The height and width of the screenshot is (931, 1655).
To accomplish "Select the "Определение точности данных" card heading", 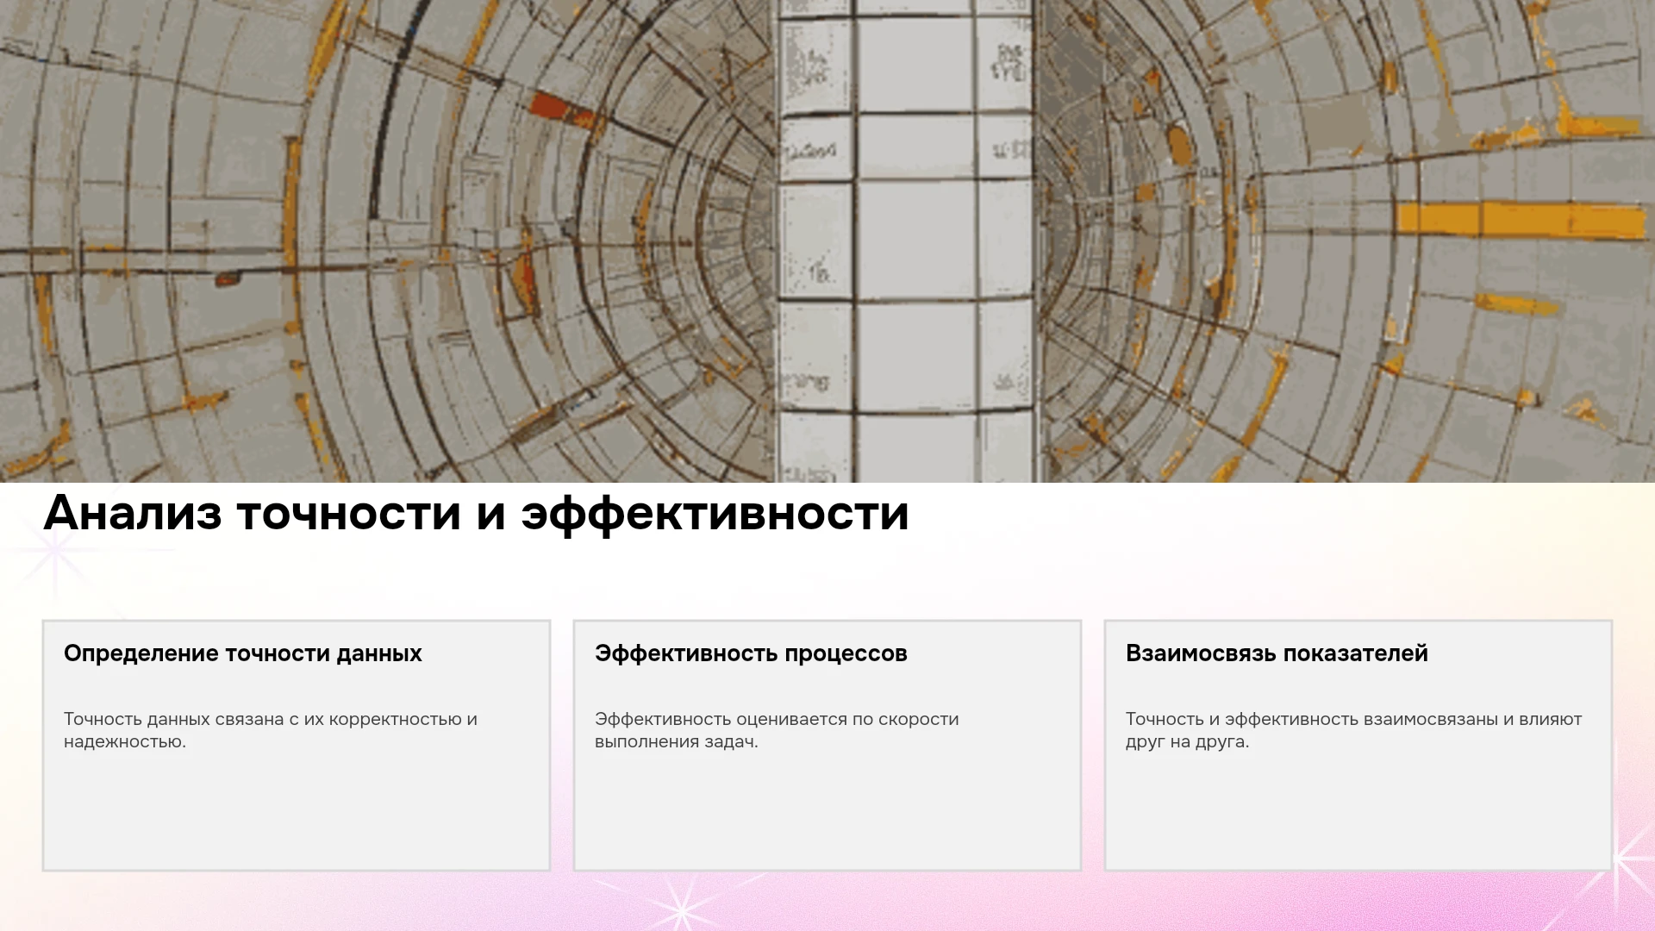I will (x=243, y=653).
